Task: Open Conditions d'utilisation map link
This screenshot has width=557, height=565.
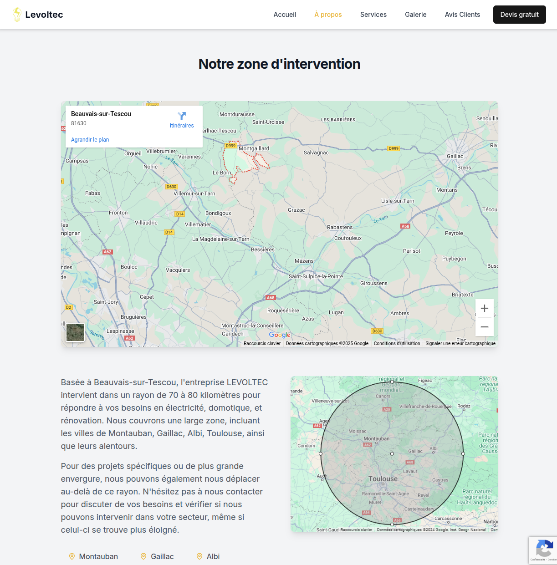Action: click(397, 344)
